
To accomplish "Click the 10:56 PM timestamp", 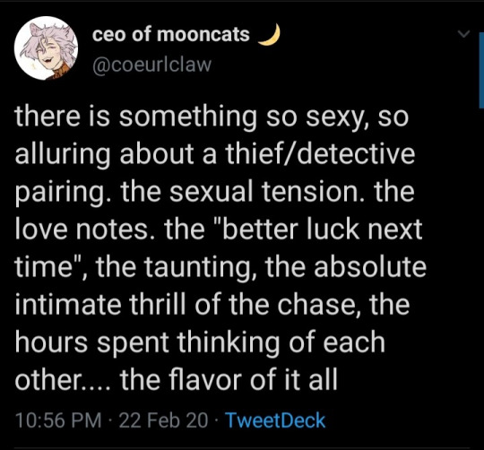I will tap(58, 420).
